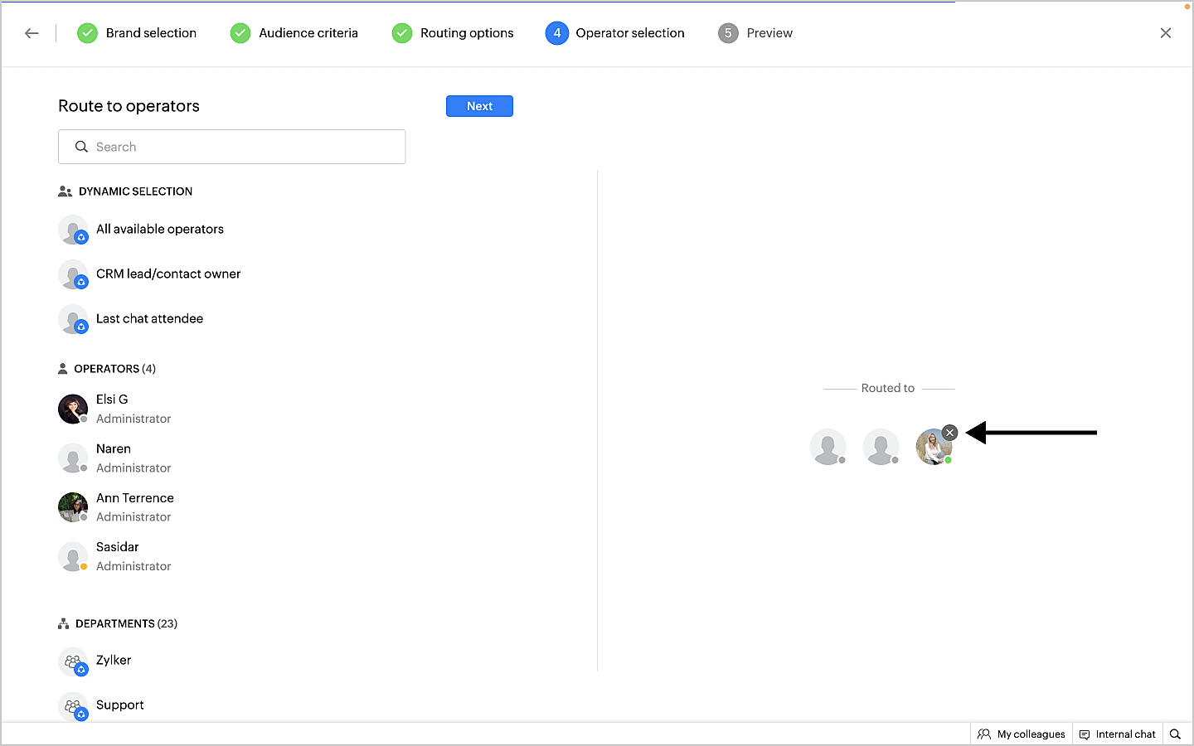Screen dimensions: 1194x746
Task: Click the Routed to label
Action: click(x=888, y=388)
